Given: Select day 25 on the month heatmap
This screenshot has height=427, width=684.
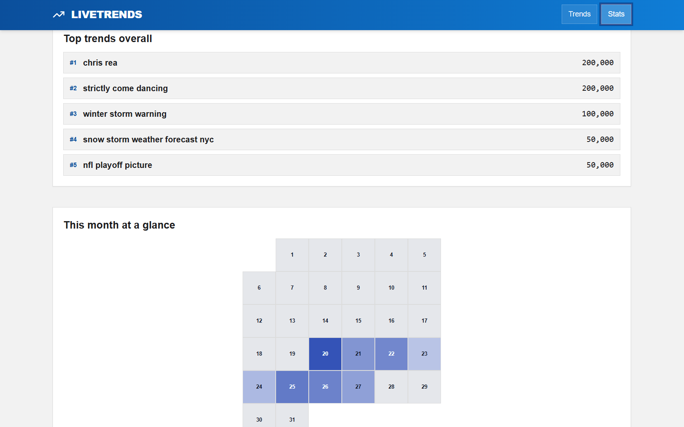Looking at the screenshot, I should coord(292,387).
